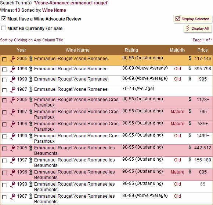The height and width of the screenshot is (205, 213).
Task: Click bottle icon beside 1987 les Beaumonts
Action: click(x=31, y=196)
